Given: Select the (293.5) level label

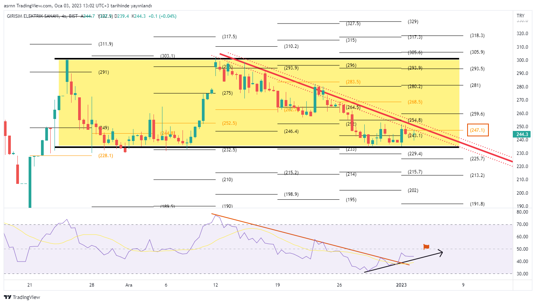Looking at the screenshot, I should pyautogui.click(x=477, y=69).
